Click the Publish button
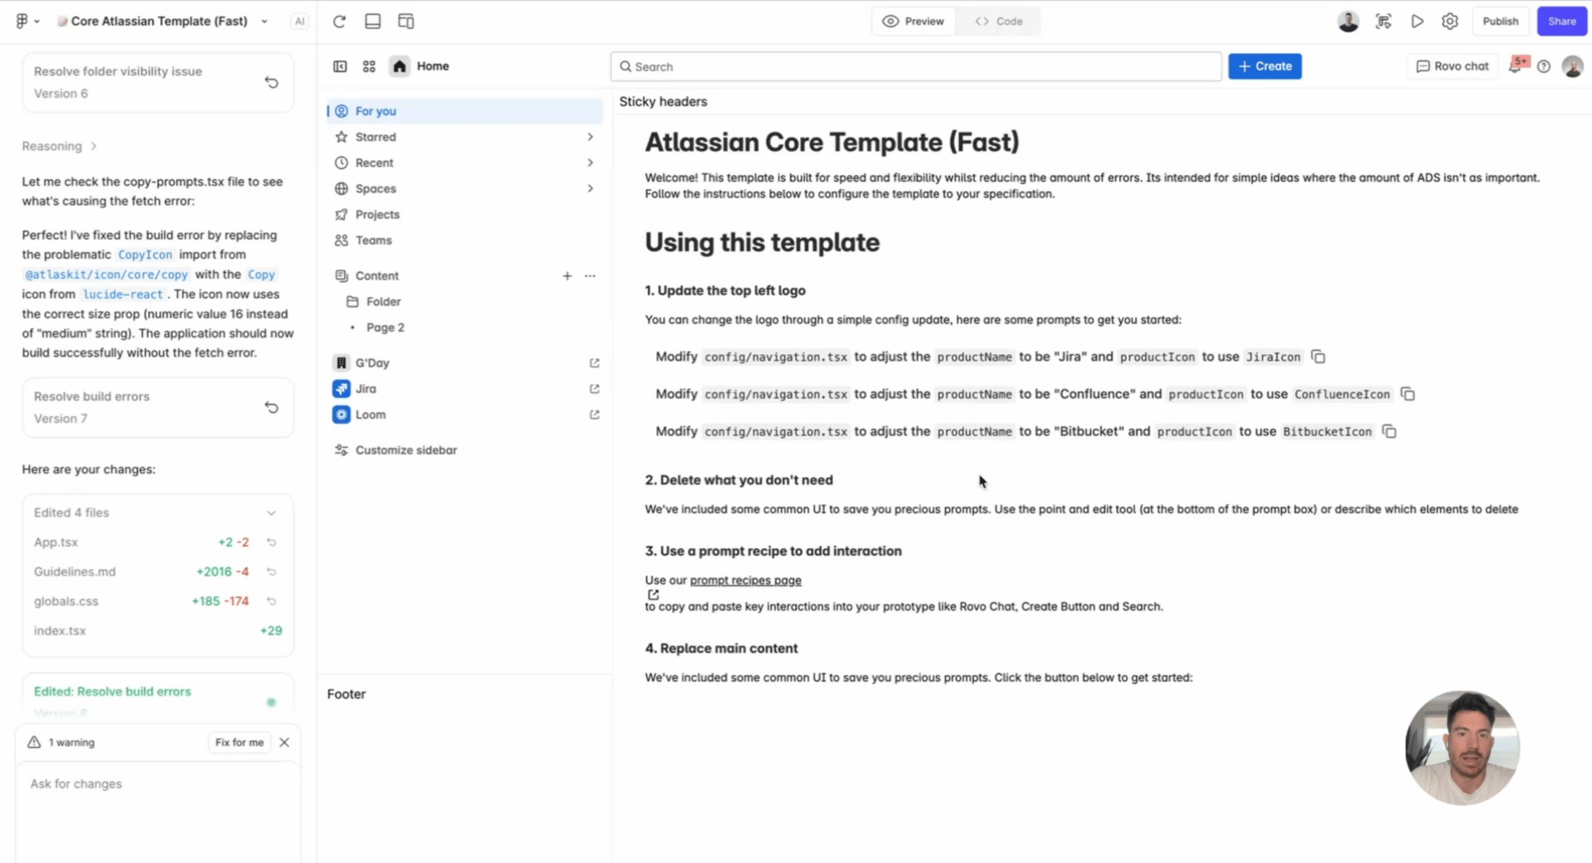Viewport: 1592px width, 863px height. tap(1500, 21)
